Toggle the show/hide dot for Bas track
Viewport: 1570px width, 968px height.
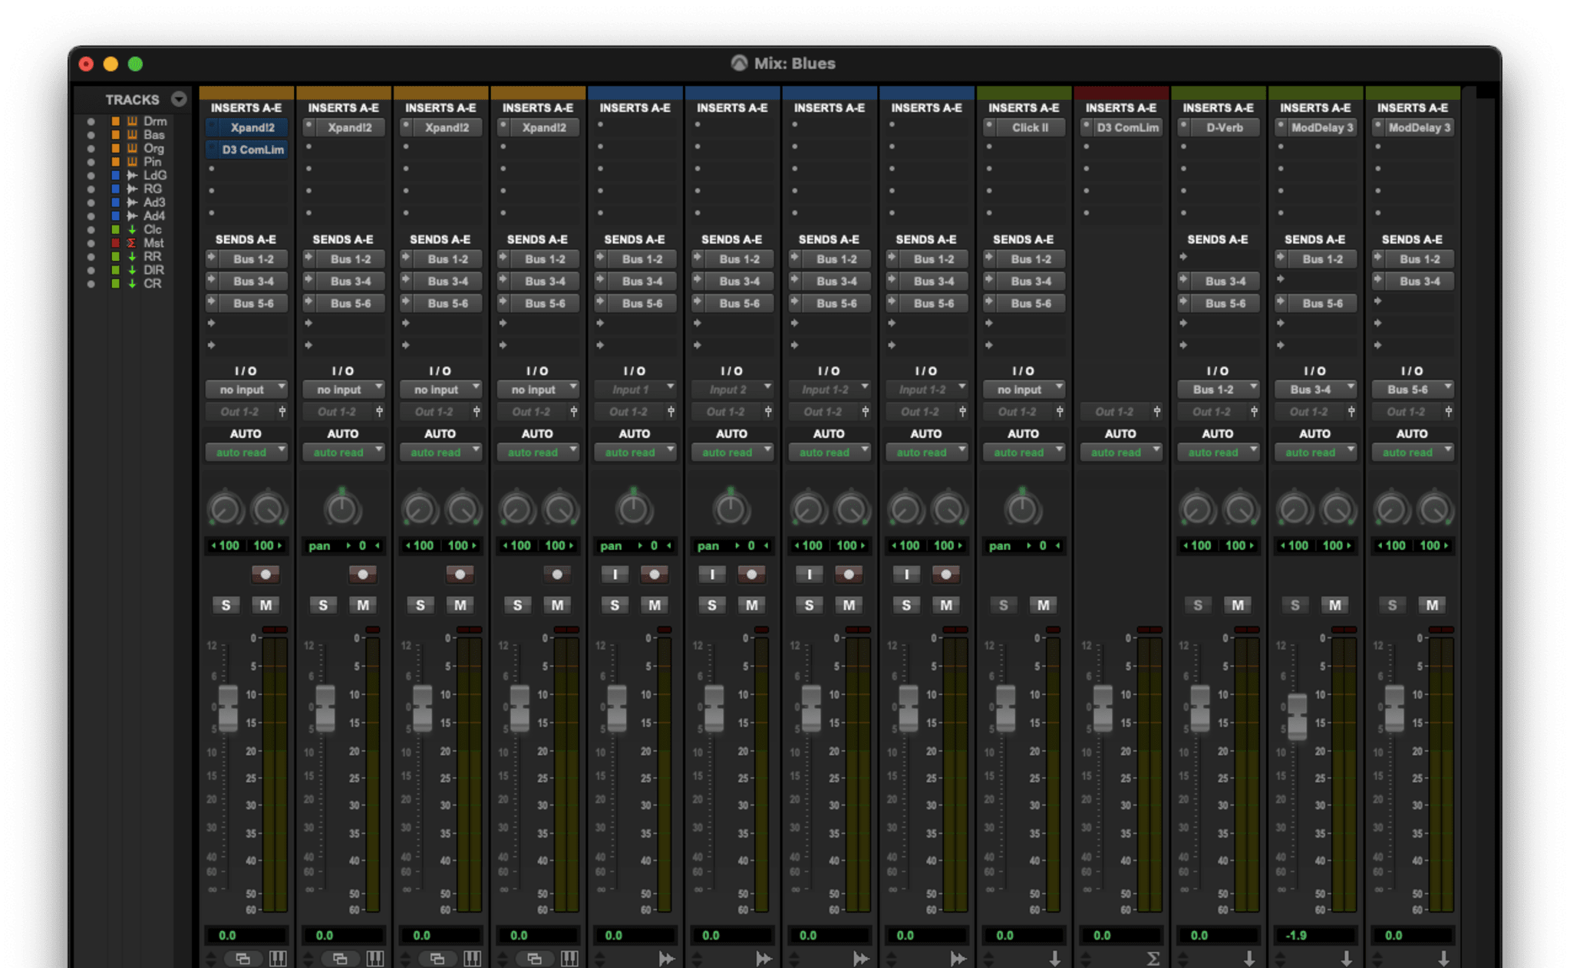click(91, 135)
